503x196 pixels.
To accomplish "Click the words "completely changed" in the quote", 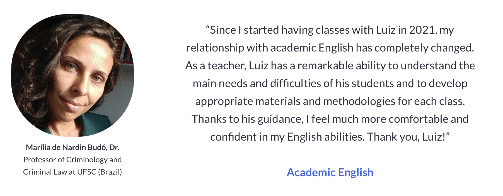I will point(423,48).
